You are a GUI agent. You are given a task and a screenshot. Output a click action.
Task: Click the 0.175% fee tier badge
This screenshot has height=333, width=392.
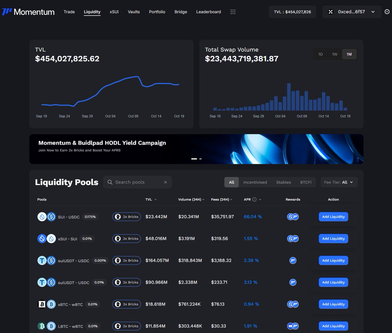(90, 217)
